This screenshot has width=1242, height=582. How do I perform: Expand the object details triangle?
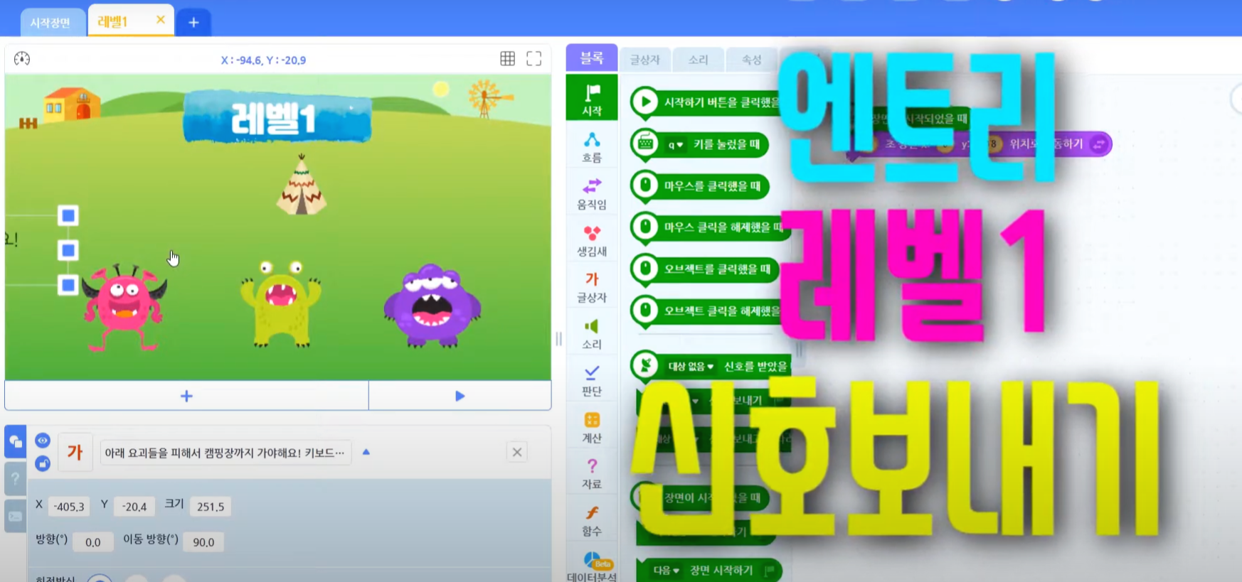[366, 452]
